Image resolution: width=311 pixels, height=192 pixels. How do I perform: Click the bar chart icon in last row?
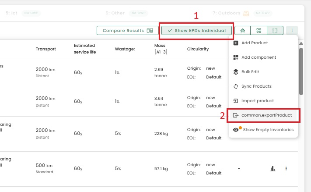(273, 168)
